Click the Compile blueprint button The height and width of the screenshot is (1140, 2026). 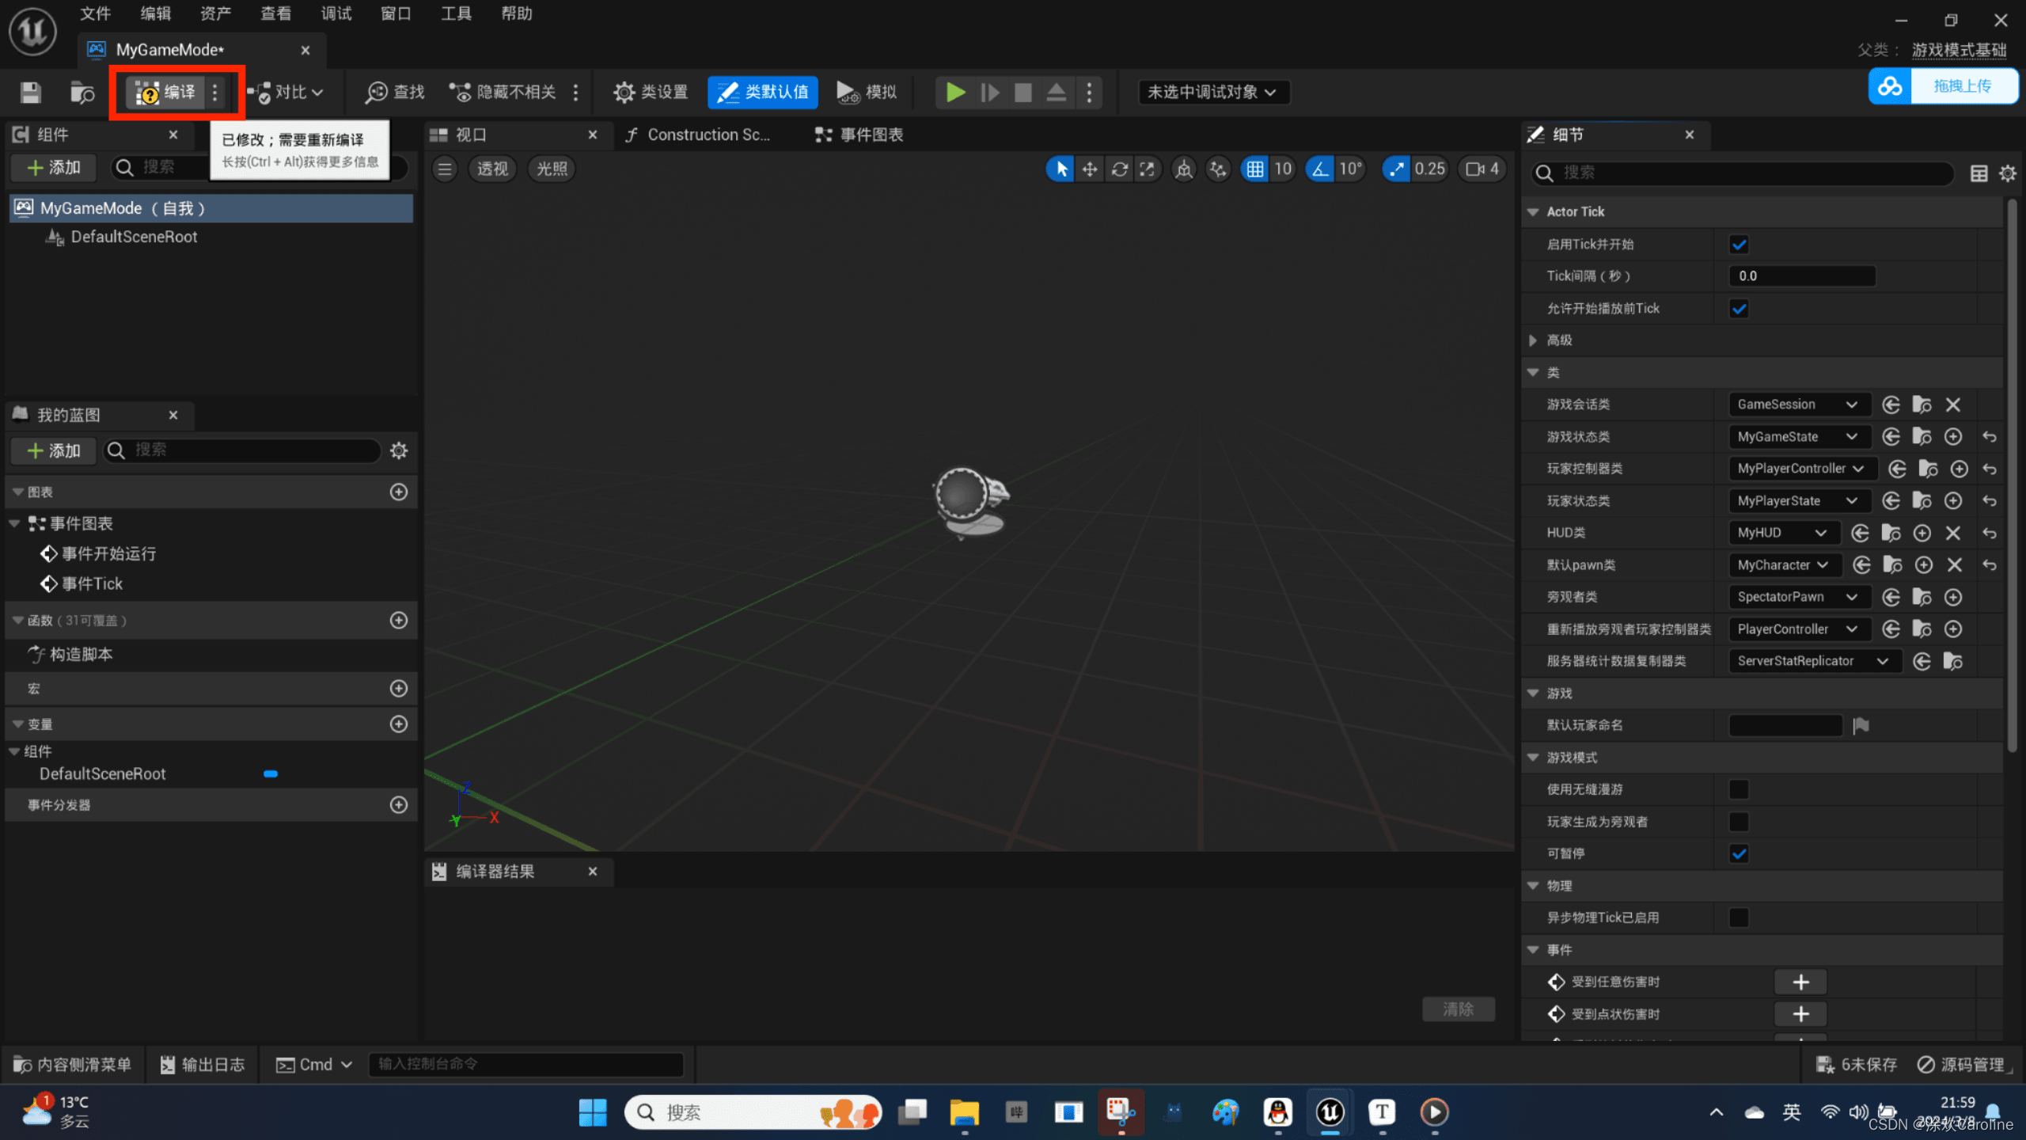pyautogui.click(x=165, y=92)
